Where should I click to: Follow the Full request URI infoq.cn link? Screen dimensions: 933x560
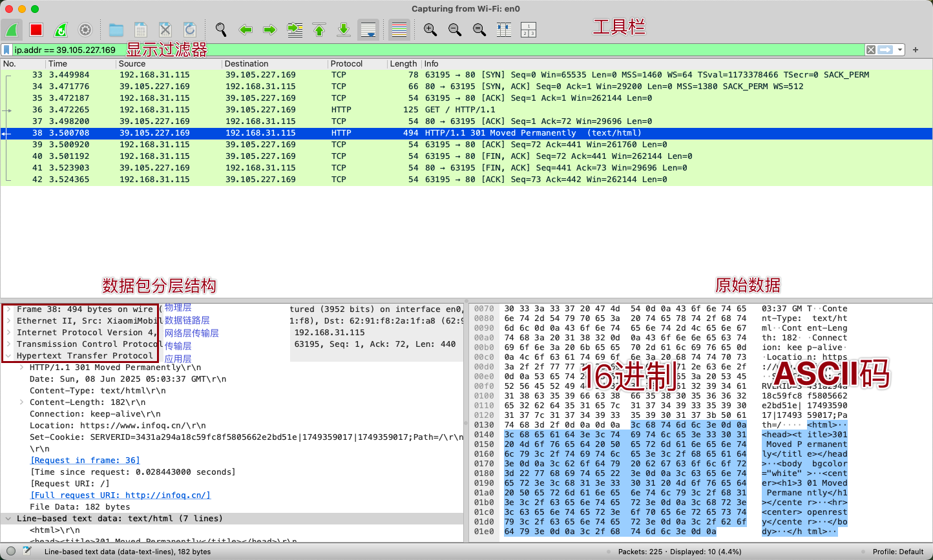(x=120, y=495)
